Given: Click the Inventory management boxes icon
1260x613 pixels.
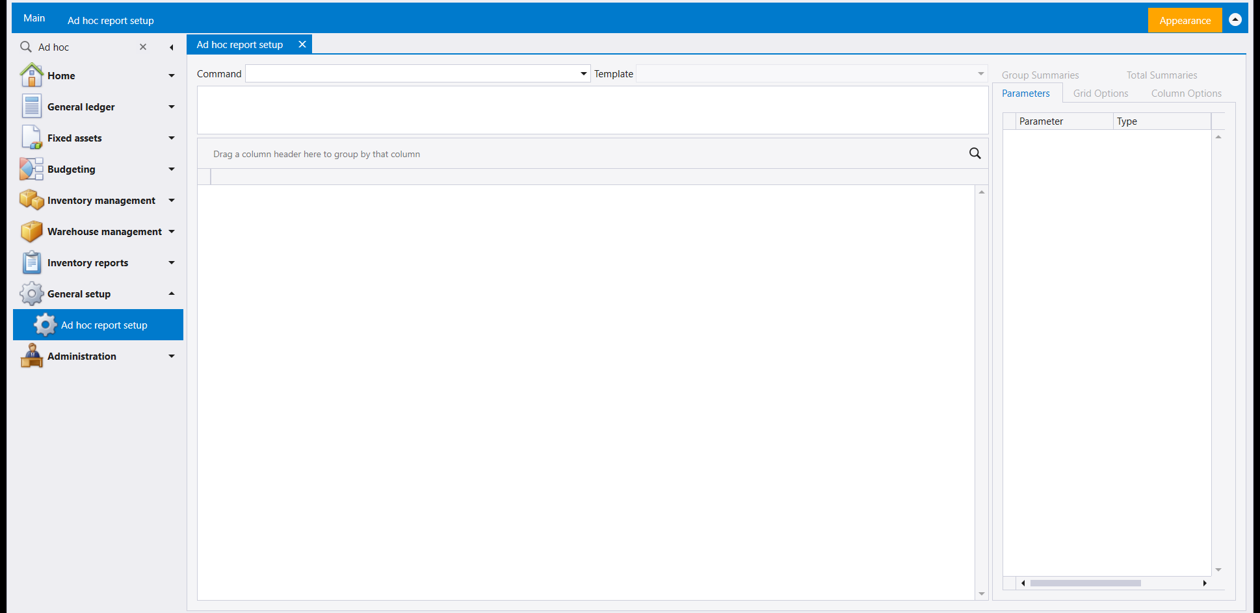Looking at the screenshot, I should tap(31, 200).
